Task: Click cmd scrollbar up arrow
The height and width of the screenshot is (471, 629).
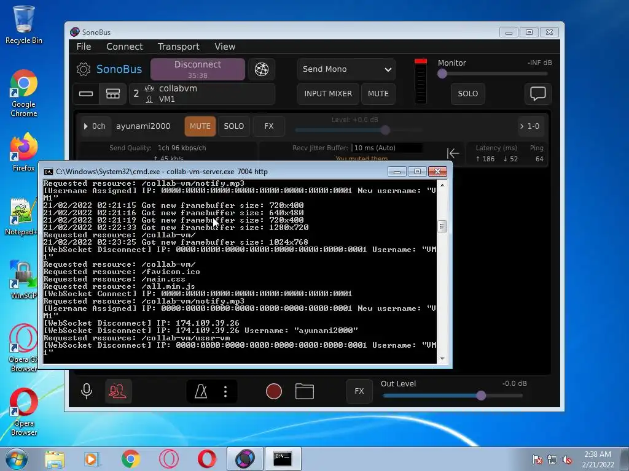Action: pyautogui.click(x=442, y=185)
